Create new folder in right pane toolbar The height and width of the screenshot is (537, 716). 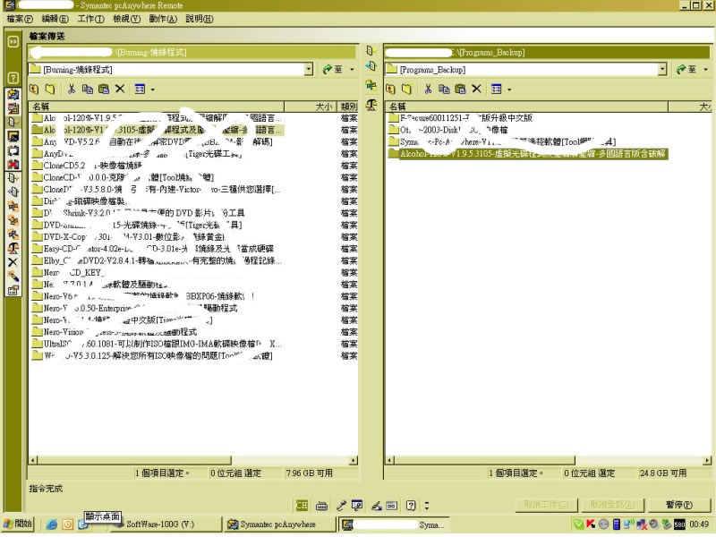coord(406,89)
